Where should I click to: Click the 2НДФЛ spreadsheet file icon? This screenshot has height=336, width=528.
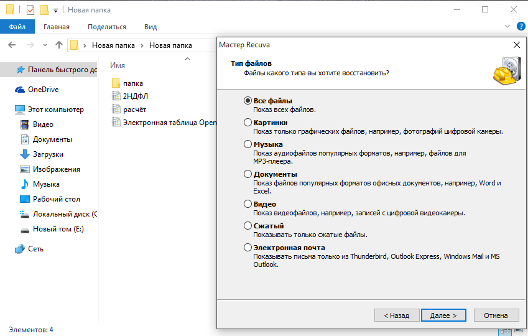116,96
